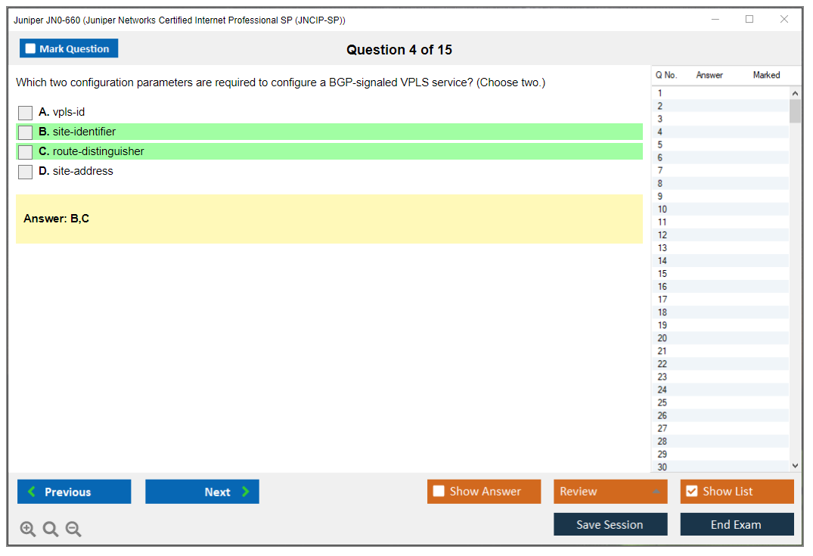Tick answer B site-identifier checkbox
Image resolution: width=813 pixels, height=556 pixels.
coord(26,132)
